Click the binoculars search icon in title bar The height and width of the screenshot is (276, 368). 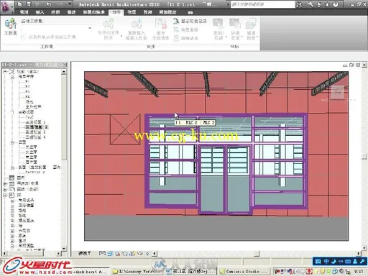click(x=299, y=4)
